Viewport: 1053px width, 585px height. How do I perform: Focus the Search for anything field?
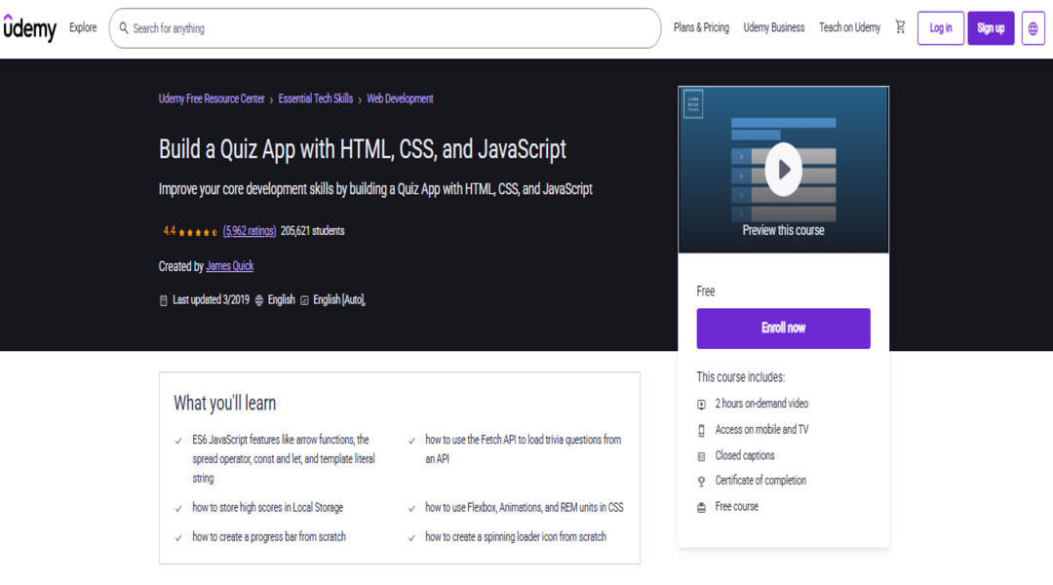click(x=385, y=28)
